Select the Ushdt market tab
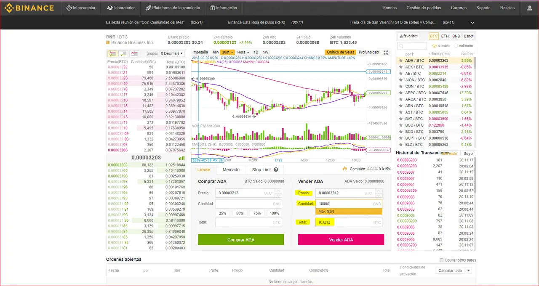Image resolution: width=539 pixels, height=286 pixels. pyautogui.click(x=469, y=36)
